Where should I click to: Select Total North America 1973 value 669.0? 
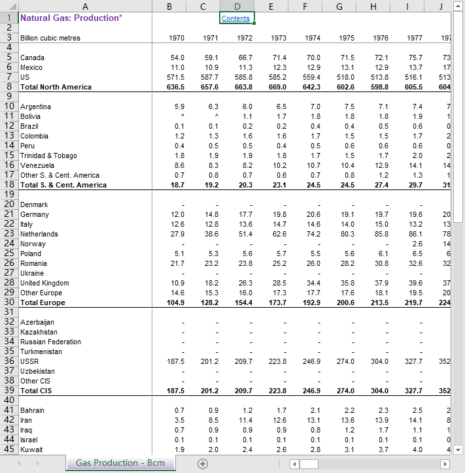pos(277,87)
